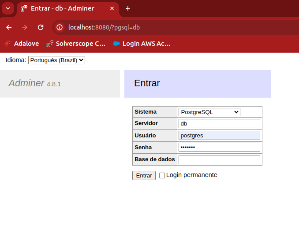Open the tab search chevron button
Screen dimensions: 299x229
pos(8,8)
